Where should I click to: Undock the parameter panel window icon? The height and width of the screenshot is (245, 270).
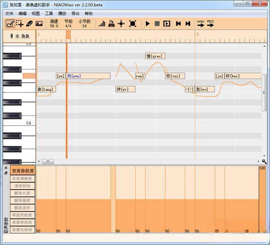click(6, 173)
